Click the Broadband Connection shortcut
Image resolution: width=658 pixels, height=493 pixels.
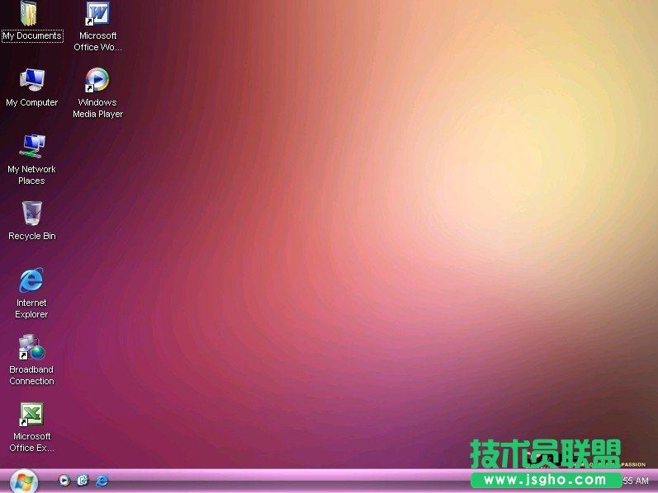click(31, 347)
